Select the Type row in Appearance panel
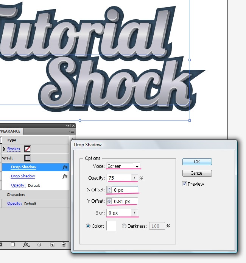 36,140
